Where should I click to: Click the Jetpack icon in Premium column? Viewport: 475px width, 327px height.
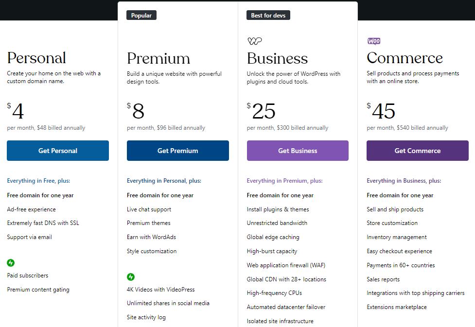(x=131, y=277)
